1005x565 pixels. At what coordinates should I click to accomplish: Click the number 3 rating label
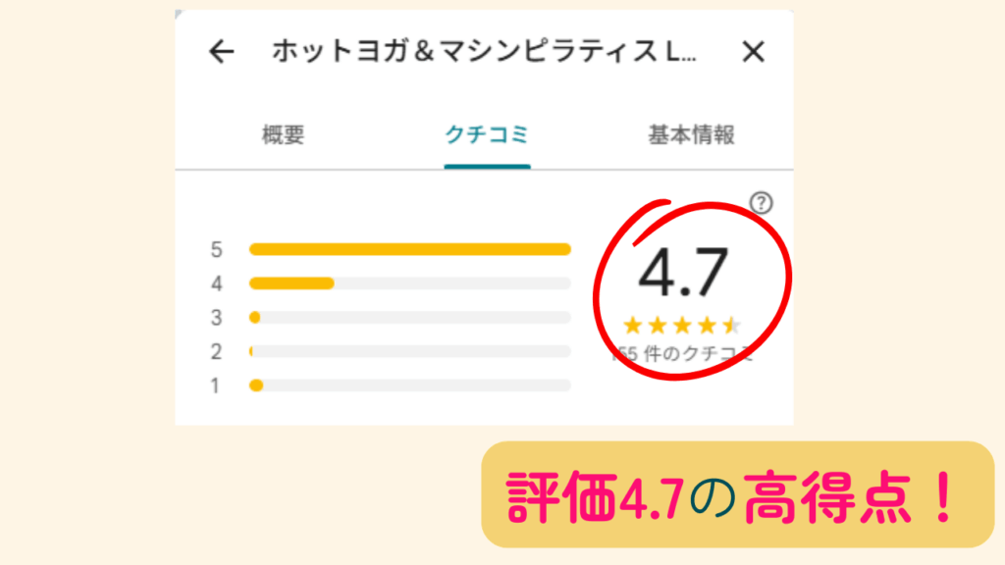(x=216, y=318)
